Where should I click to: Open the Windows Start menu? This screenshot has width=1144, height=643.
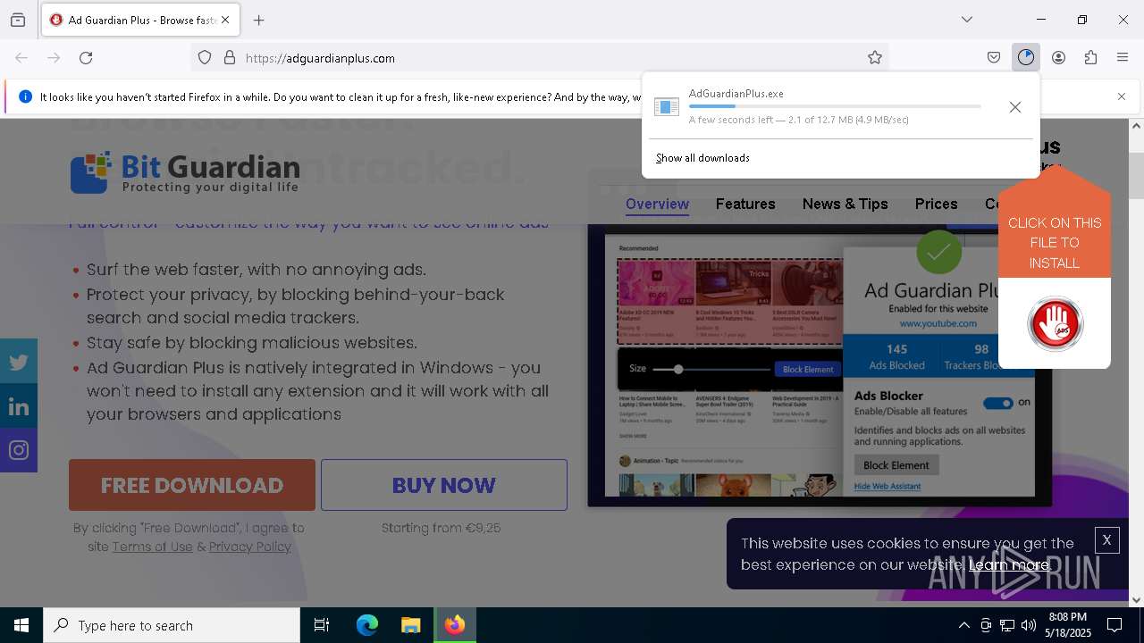(x=21, y=625)
